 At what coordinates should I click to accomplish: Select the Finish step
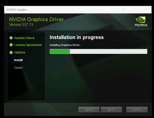[18, 68]
